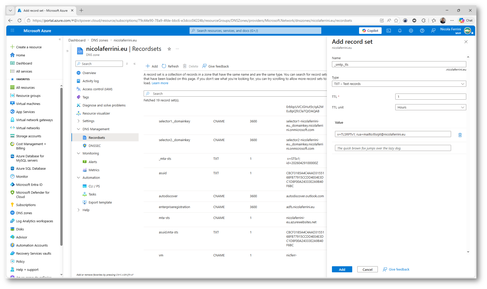Open DNSSEC in the resource menu
Viewport: 487px width, 289px height.
click(95, 146)
